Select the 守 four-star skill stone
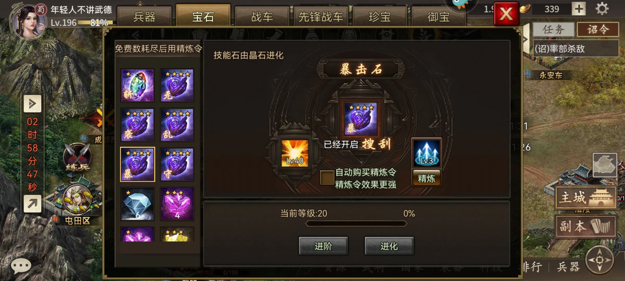 tap(177, 164)
